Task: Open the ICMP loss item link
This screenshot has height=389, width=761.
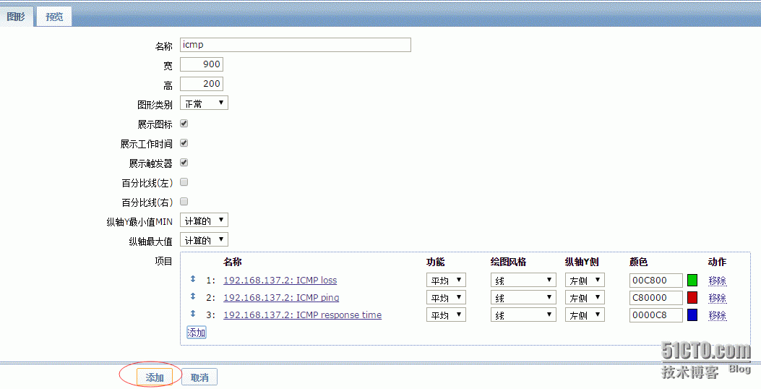Action: coord(280,281)
